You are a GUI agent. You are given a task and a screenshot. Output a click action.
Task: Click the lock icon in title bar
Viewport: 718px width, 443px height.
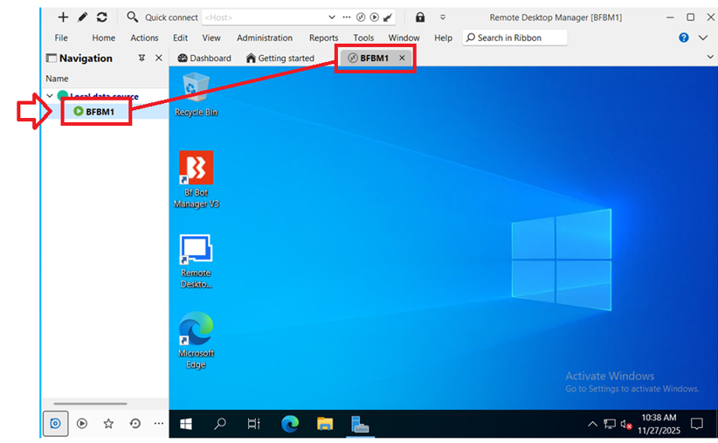click(x=420, y=17)
